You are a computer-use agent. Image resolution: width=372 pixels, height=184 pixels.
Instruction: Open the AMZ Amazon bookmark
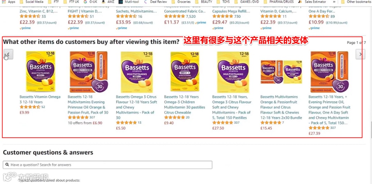coord(108,2)
